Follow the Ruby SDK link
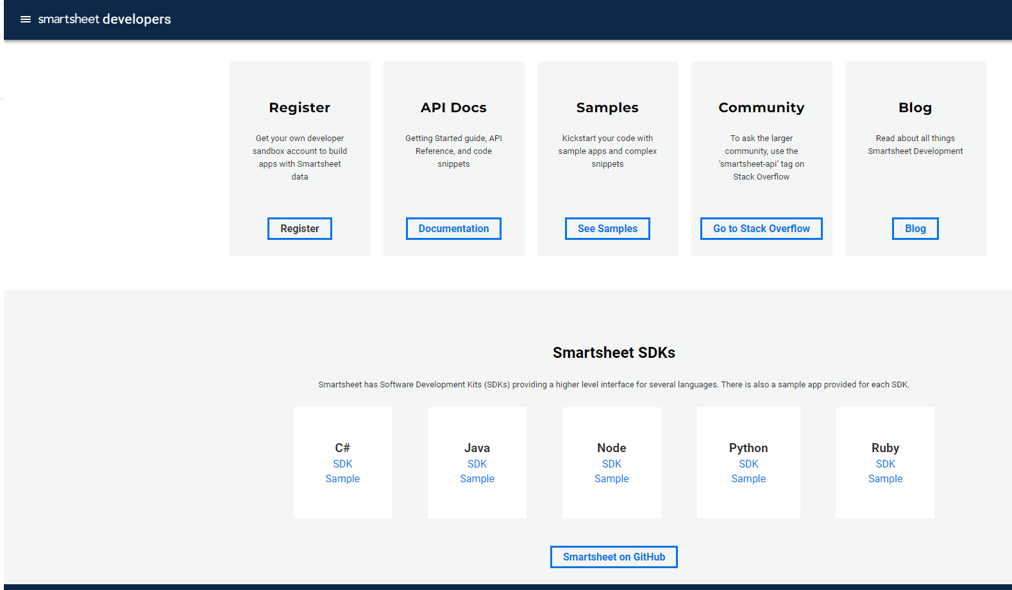 886,464
